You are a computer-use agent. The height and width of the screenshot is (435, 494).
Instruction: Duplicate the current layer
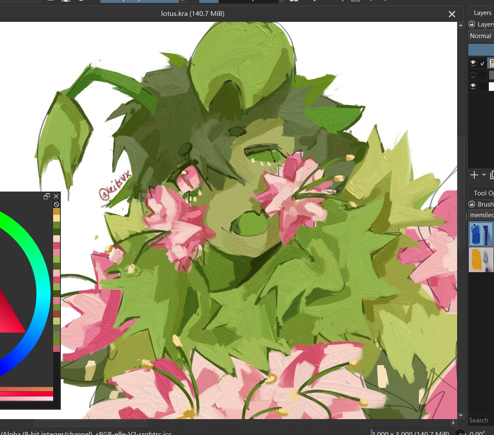click(492, 175)
